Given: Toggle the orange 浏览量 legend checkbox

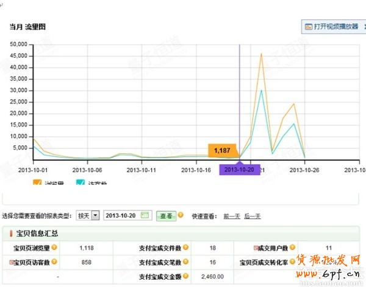Looking at the screenshot, I should coord(37,182).
